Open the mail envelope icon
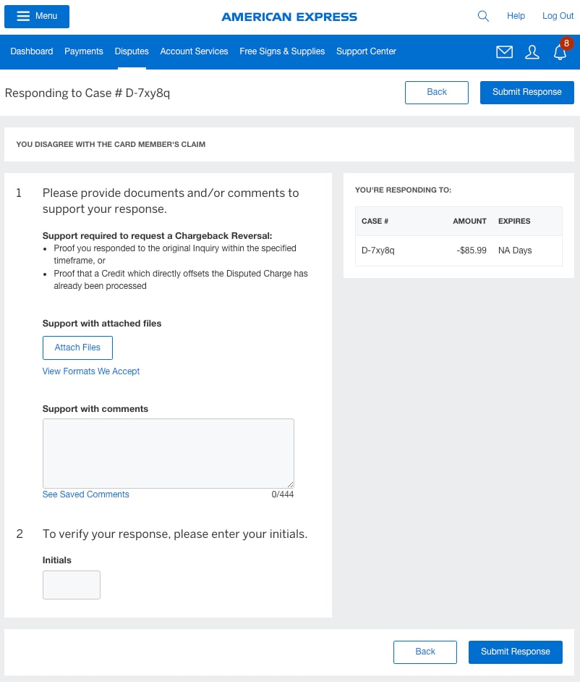The width and height of the screenshot is (580, 682). (x=504, y=51)
